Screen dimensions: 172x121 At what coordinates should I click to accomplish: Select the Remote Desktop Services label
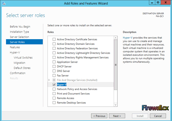click(x=71, y=102)
